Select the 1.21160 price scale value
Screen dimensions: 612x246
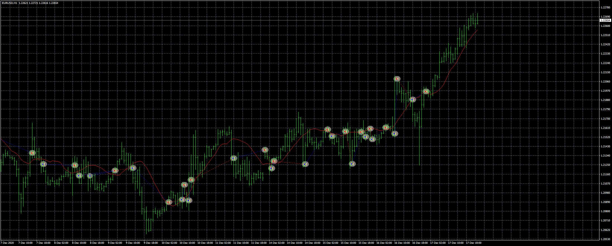pos(605,174)
